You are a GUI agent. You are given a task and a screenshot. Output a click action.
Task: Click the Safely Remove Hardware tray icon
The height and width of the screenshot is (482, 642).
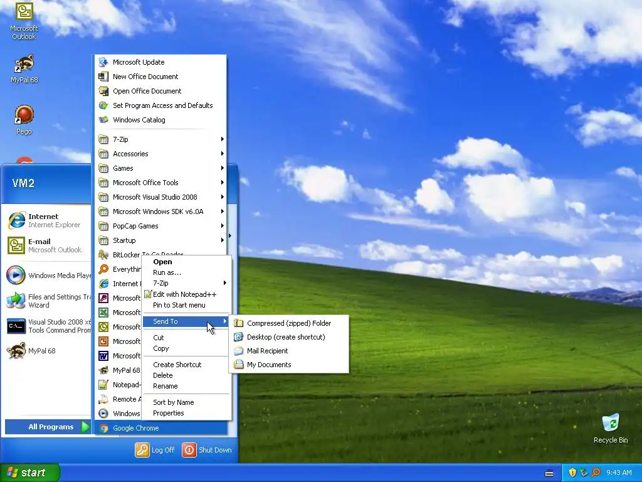pos(584,473)
